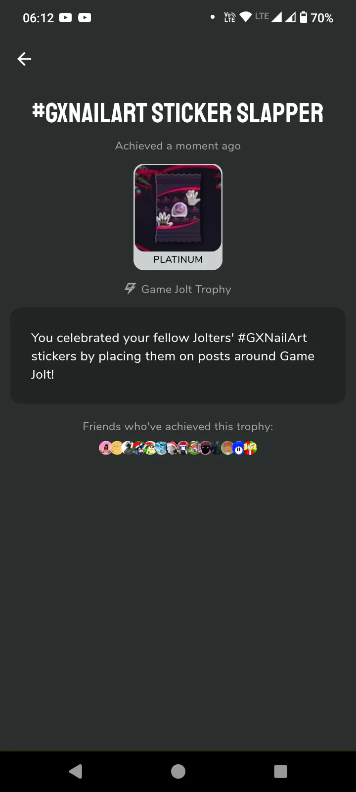Go back using the top-left arrow
This screenshot has height=792, width=356.
coord(24,59)
